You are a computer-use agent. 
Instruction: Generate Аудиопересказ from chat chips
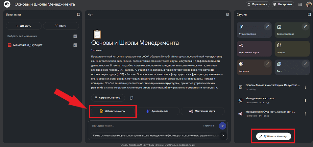[158, 111]
